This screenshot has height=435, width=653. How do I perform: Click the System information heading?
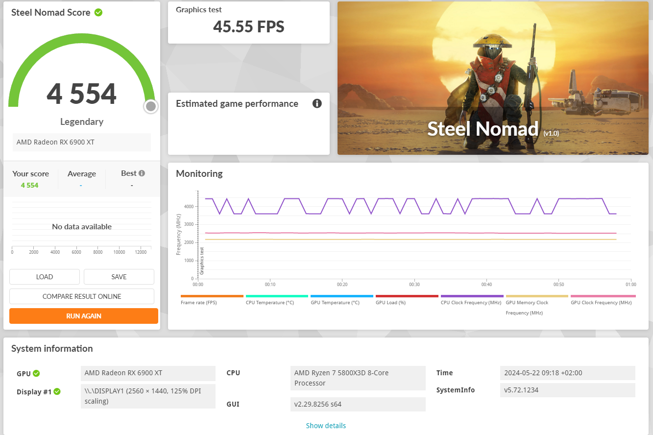coord(52,349)
